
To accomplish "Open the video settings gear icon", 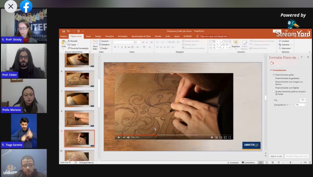I will [x=212, y=137].
